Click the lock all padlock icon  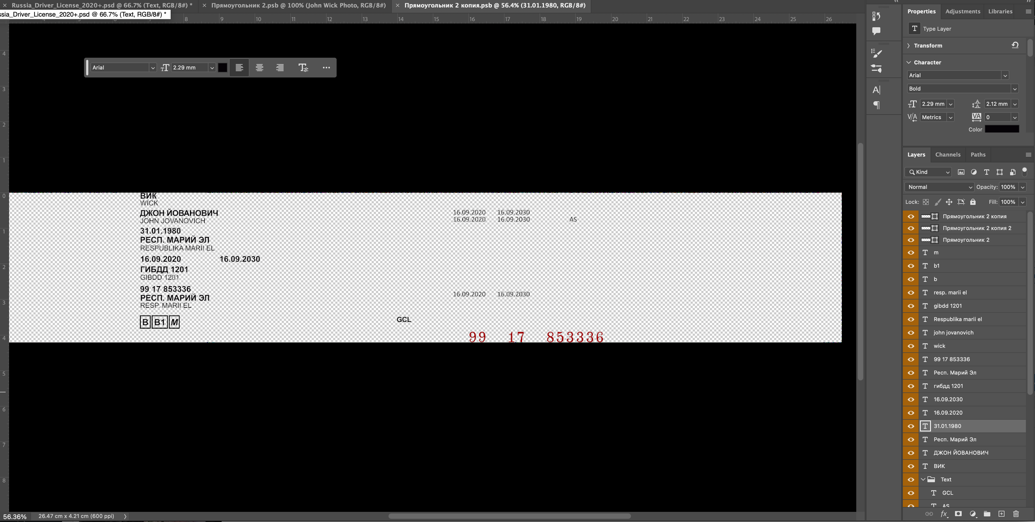click(973, 202)
